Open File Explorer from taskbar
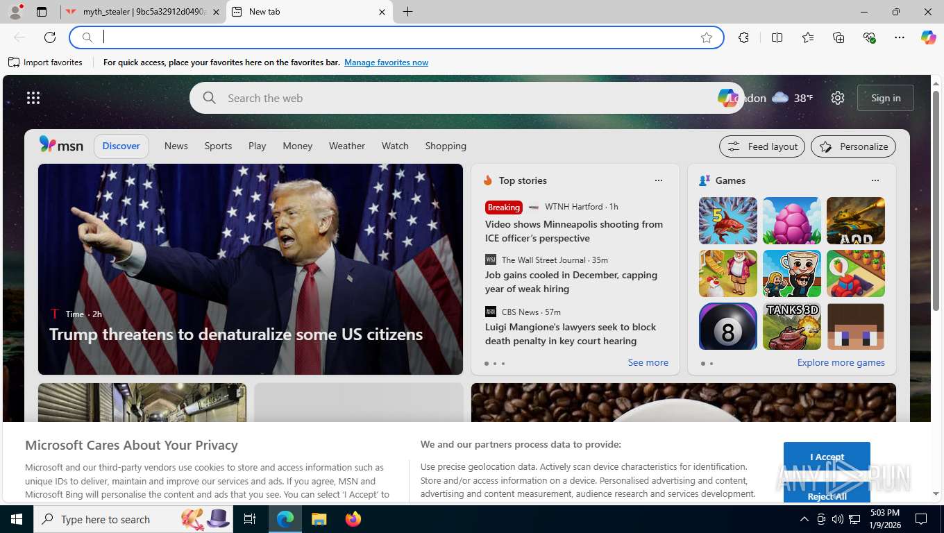 coord(319,519)
